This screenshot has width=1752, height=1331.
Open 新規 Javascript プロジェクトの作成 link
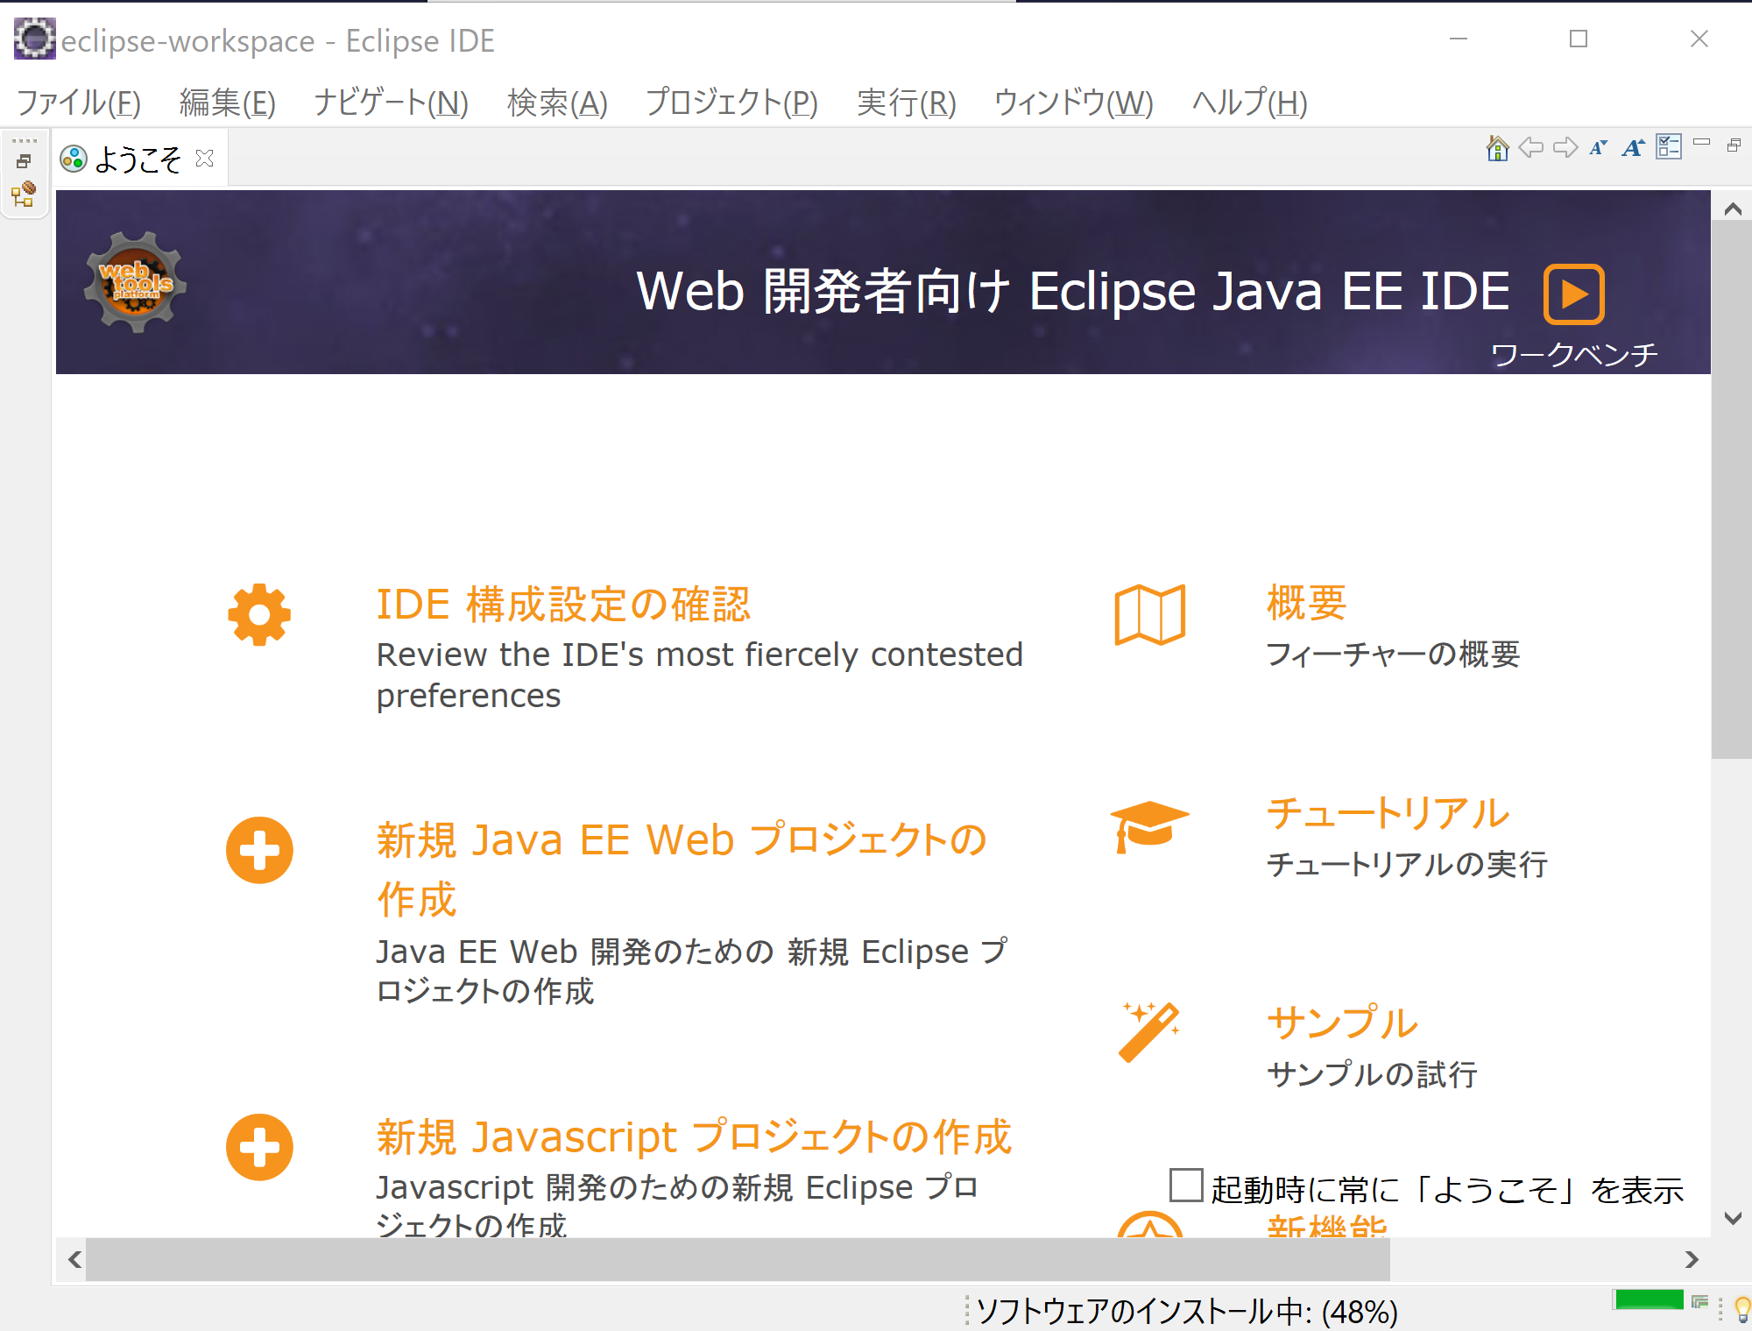(694, 1136)
